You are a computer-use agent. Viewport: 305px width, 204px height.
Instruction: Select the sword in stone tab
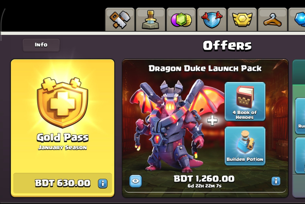coord(150,20)
